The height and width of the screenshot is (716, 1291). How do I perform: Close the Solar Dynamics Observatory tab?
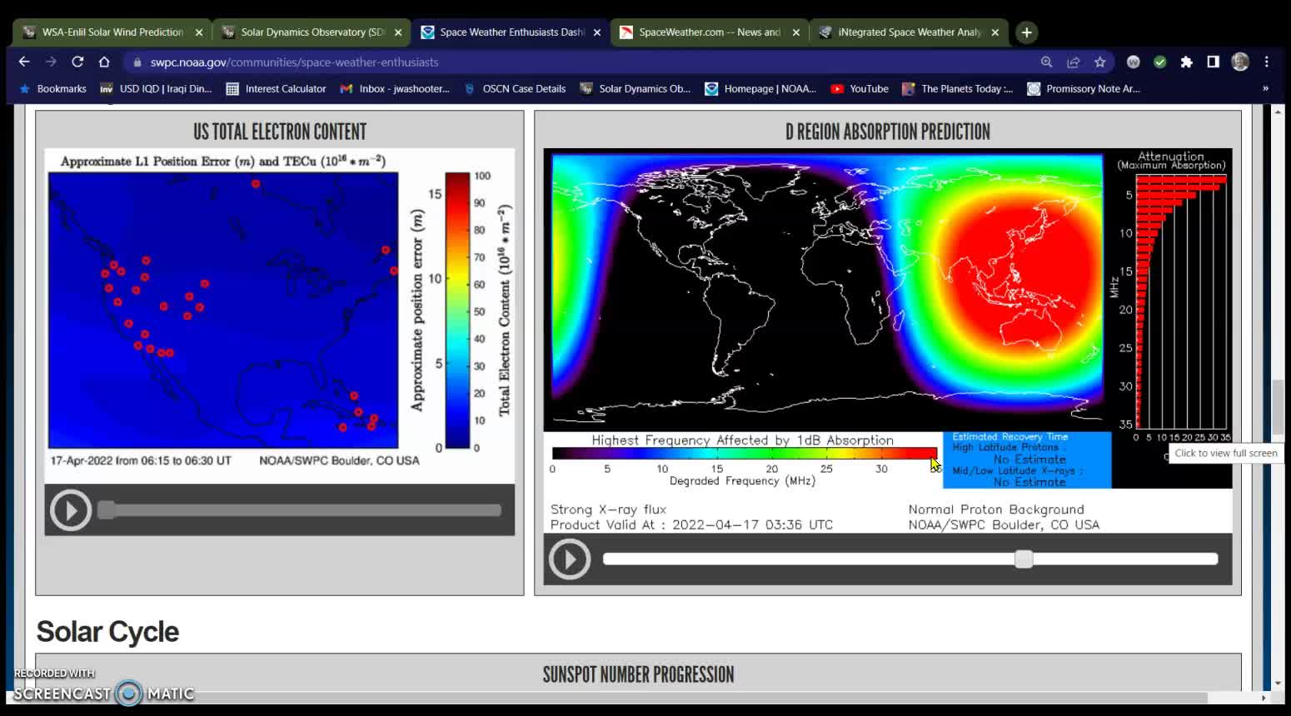[x=398, y=32]
